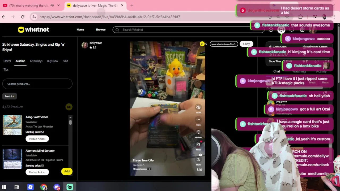Viewport: 340px width, 191px height.
Task: Open Task View on the taskbar
Action: [x=16, y=187]
